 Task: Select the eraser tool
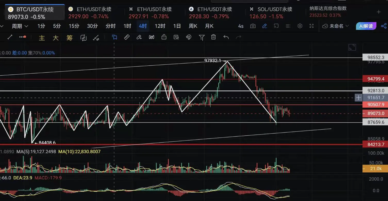pyautogui.click(x=139, y=37)
